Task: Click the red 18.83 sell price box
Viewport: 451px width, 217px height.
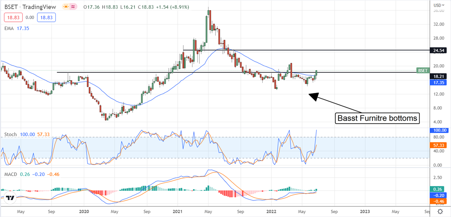Action: (14, 17)
